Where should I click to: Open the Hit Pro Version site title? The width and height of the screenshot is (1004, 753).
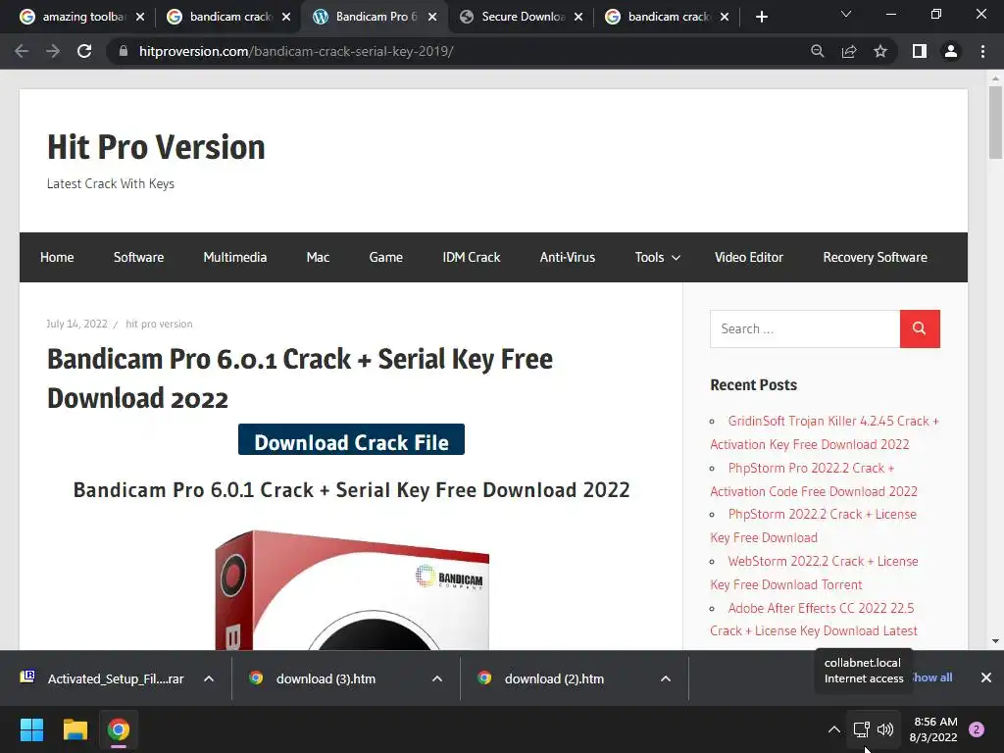(x=156, y=147)
